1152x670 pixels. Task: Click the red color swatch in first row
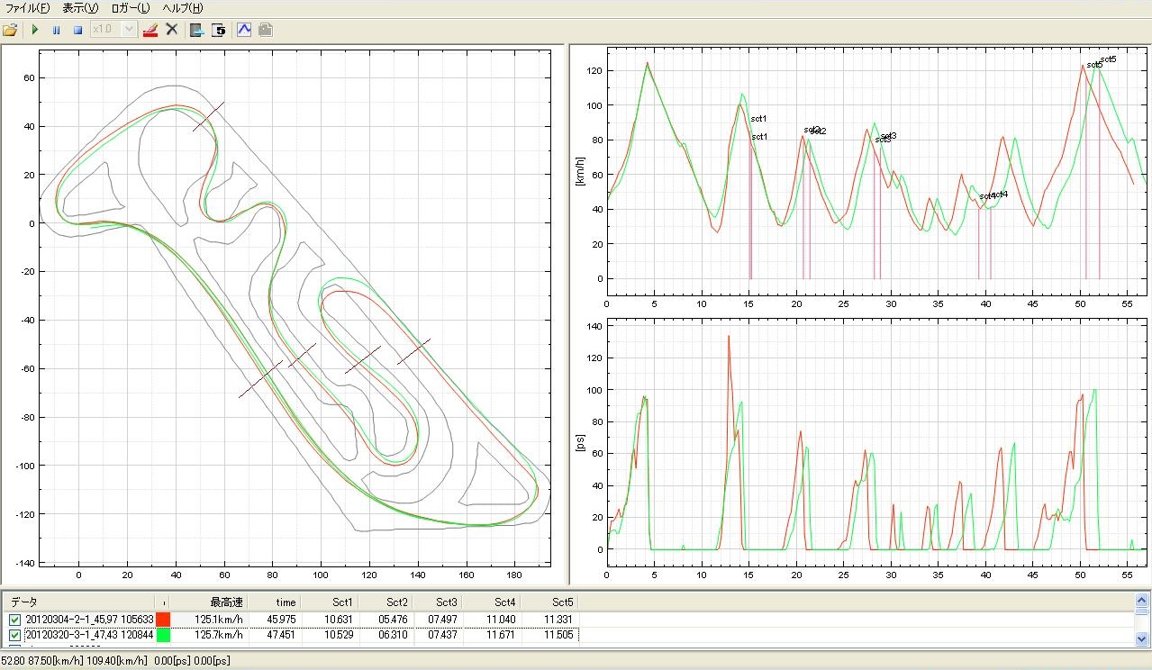tap(163, 620)
